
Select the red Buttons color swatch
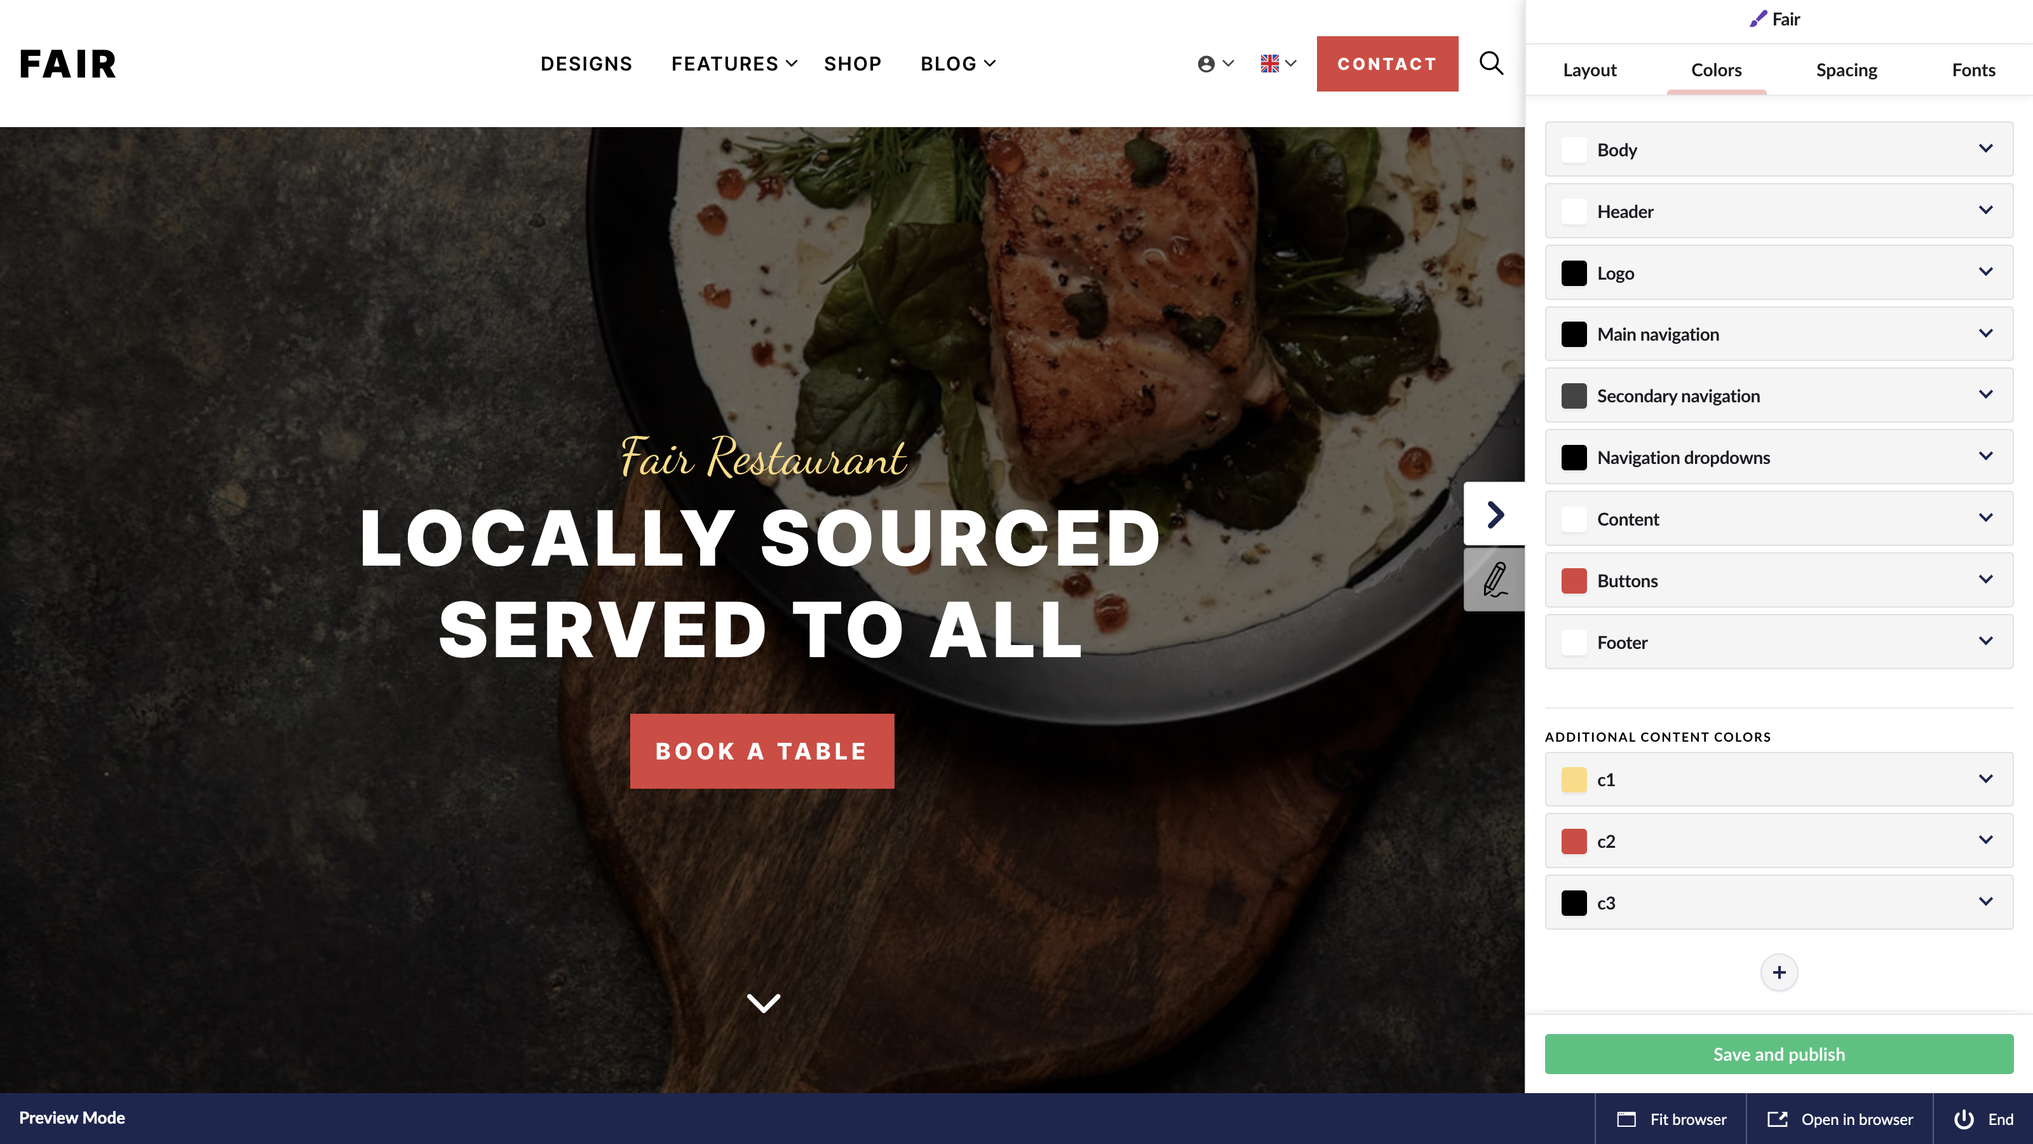[x=1574, y=580]
